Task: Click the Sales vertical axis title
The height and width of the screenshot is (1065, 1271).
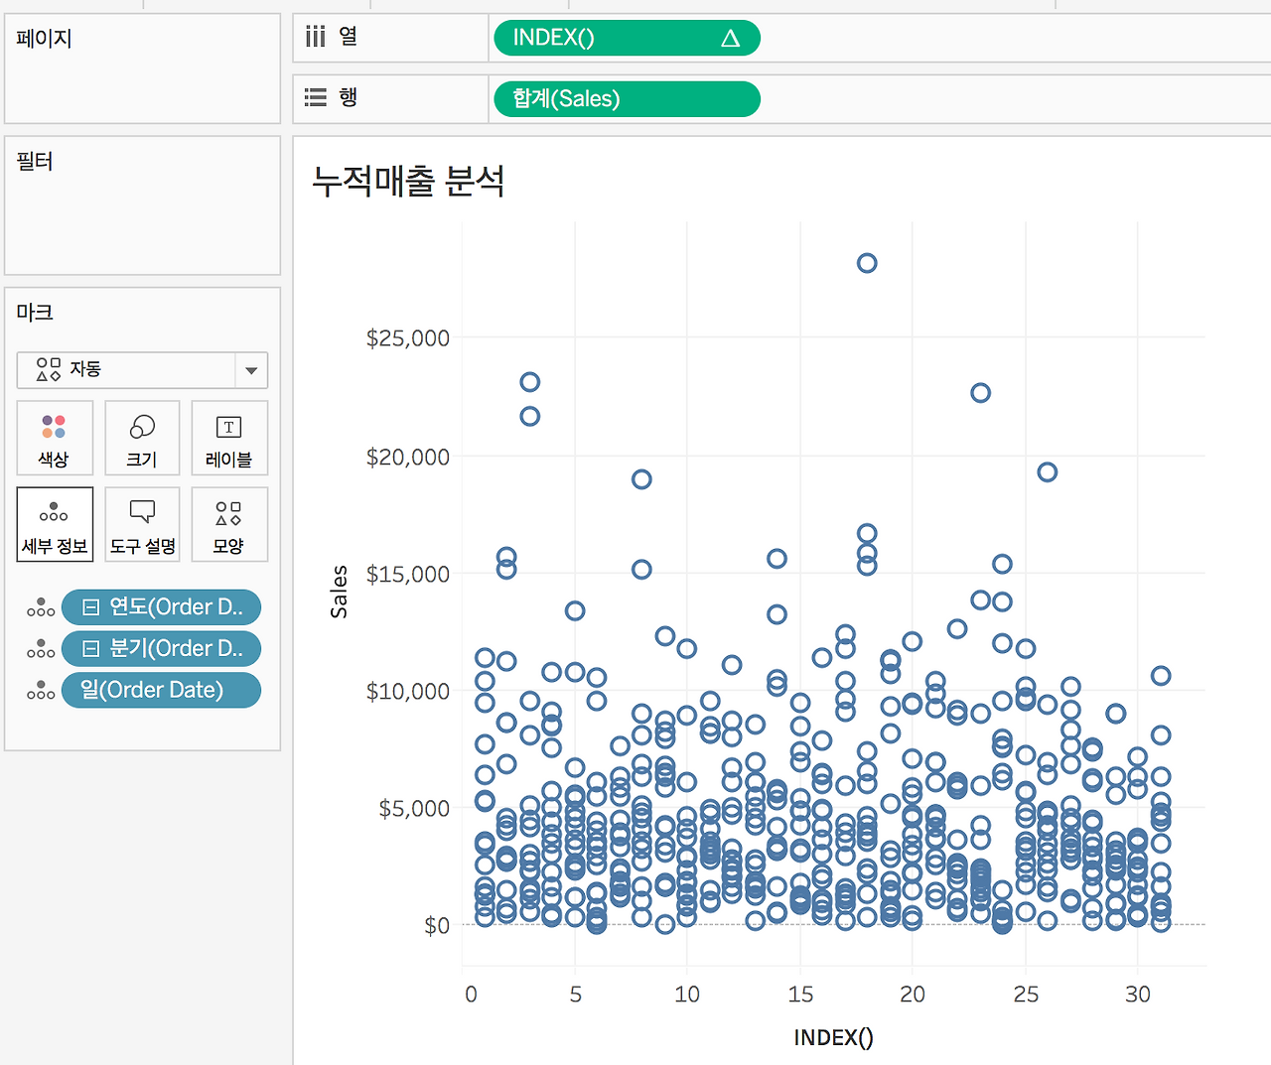Action: pos(340,592)
